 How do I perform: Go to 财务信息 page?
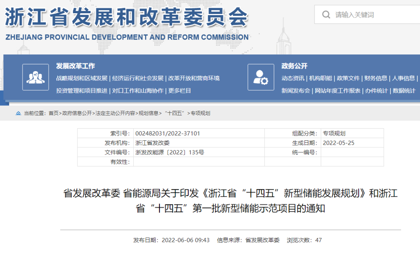click(376, 78)
